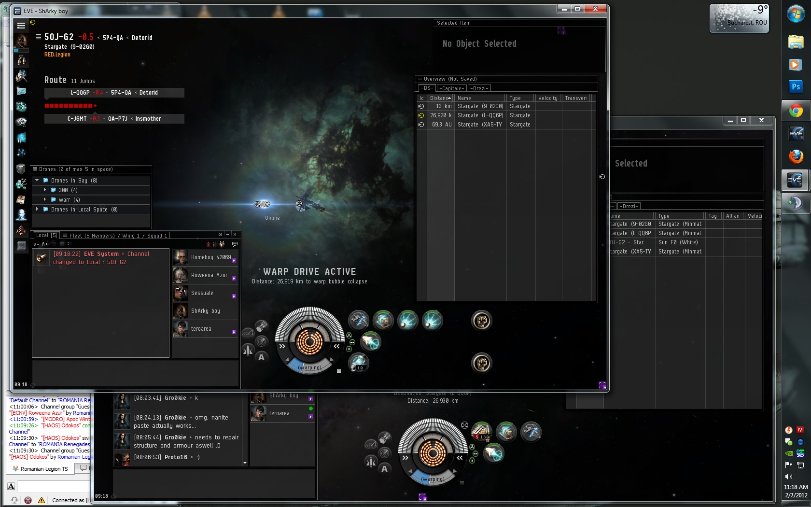Select teroarea in front window member list
Viewport: 811px width, 507px height.
point(205,329)
